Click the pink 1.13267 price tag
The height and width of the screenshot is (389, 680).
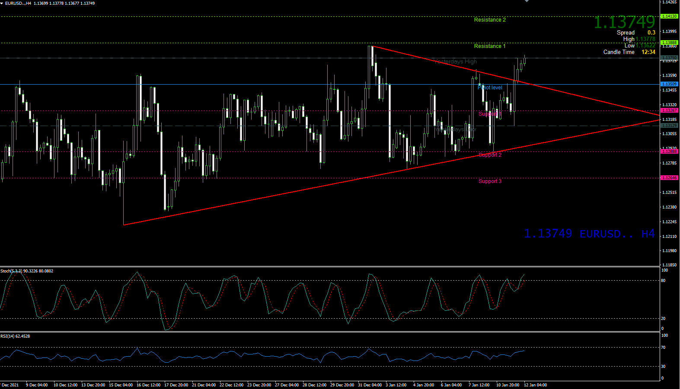(669, 111)
